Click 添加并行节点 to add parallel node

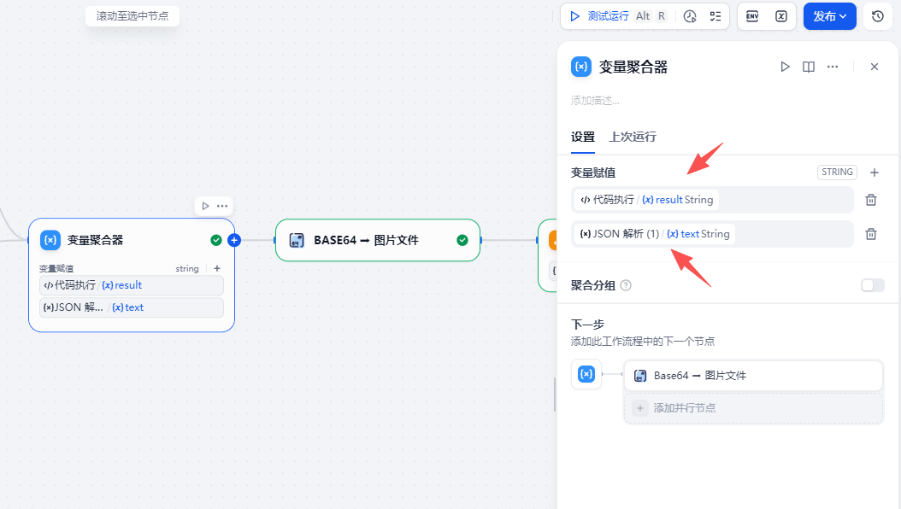(753, 408)
